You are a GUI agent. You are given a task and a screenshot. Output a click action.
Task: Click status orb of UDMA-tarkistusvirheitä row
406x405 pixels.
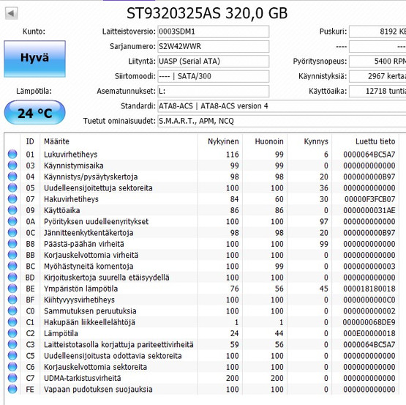pyautogui.click(x=12, y=378)
